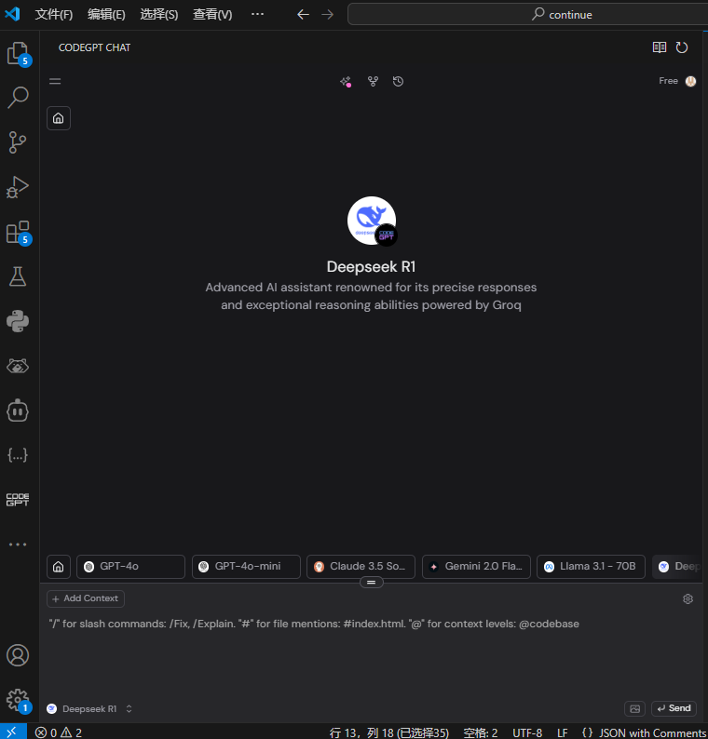Select the Claude 3.5 Sonnet model
This screenshot has width=708, height=739.
click(x=361, y=567)
